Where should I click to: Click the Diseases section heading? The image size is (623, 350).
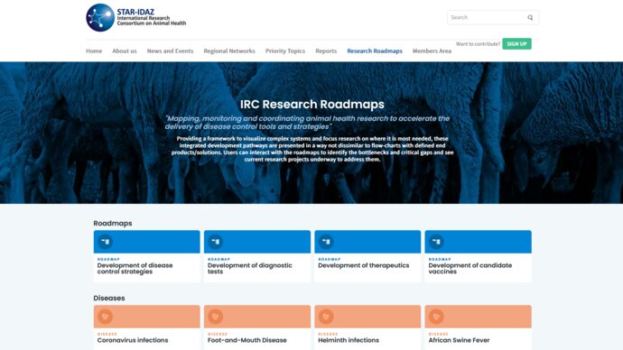point(109,298)
